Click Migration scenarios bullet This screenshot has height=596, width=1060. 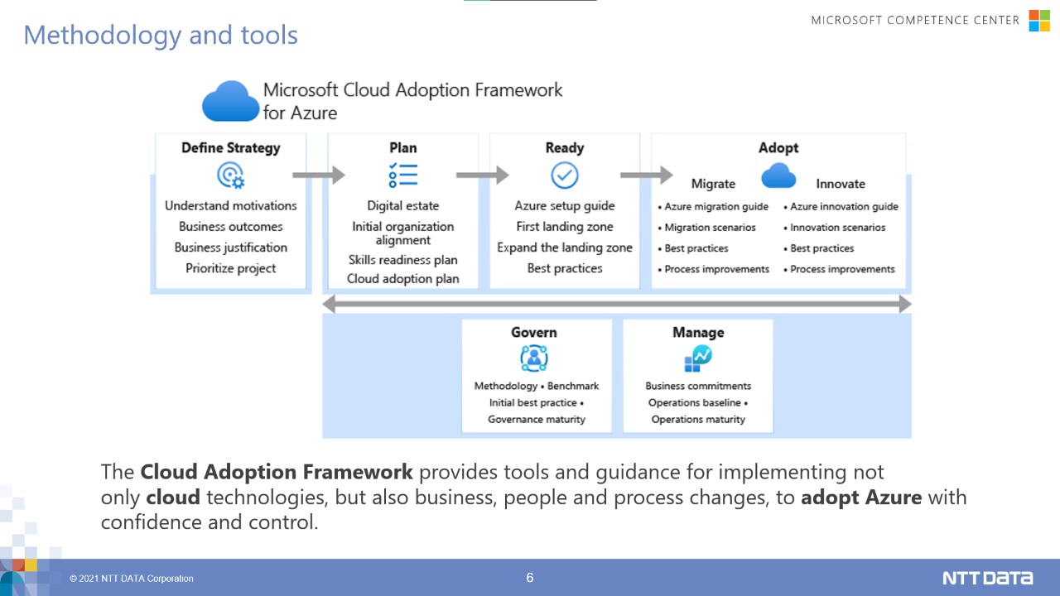tap(707, 228)
